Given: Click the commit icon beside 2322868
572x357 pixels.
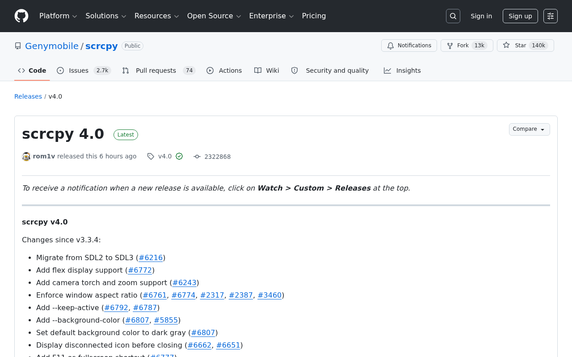Looking at the screenshot, I should tap(197, 157).
